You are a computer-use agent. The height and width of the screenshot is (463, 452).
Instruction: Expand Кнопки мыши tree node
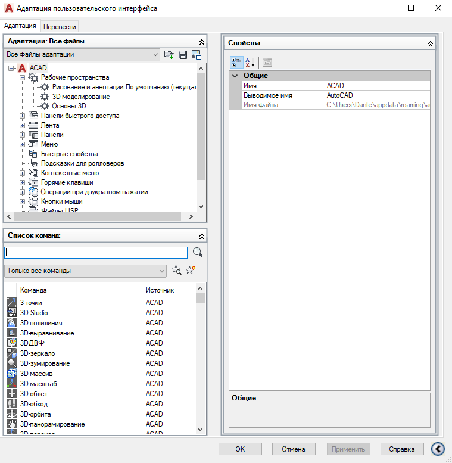(22, 201)
